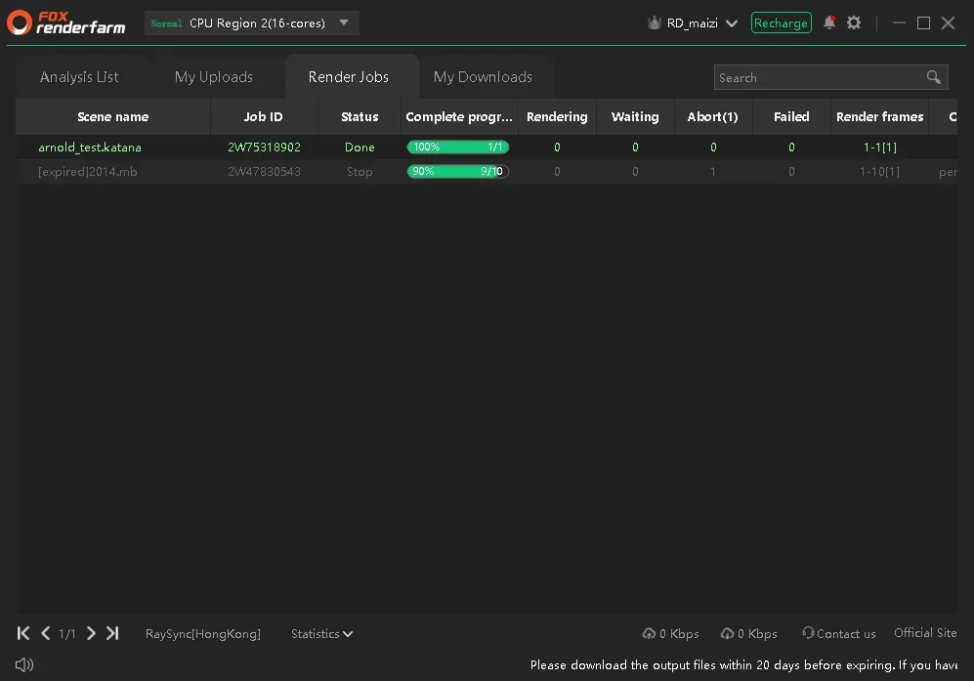Open the CPU Region 2(16-cores) dropdown
This screenshot has height=681, width=974.
coord(252,23)
